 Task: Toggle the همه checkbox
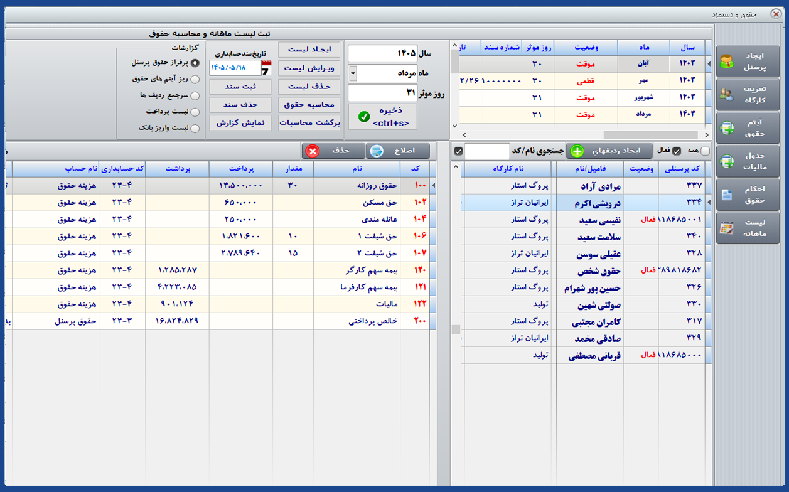pyautogui.click(x=706, y=151)
